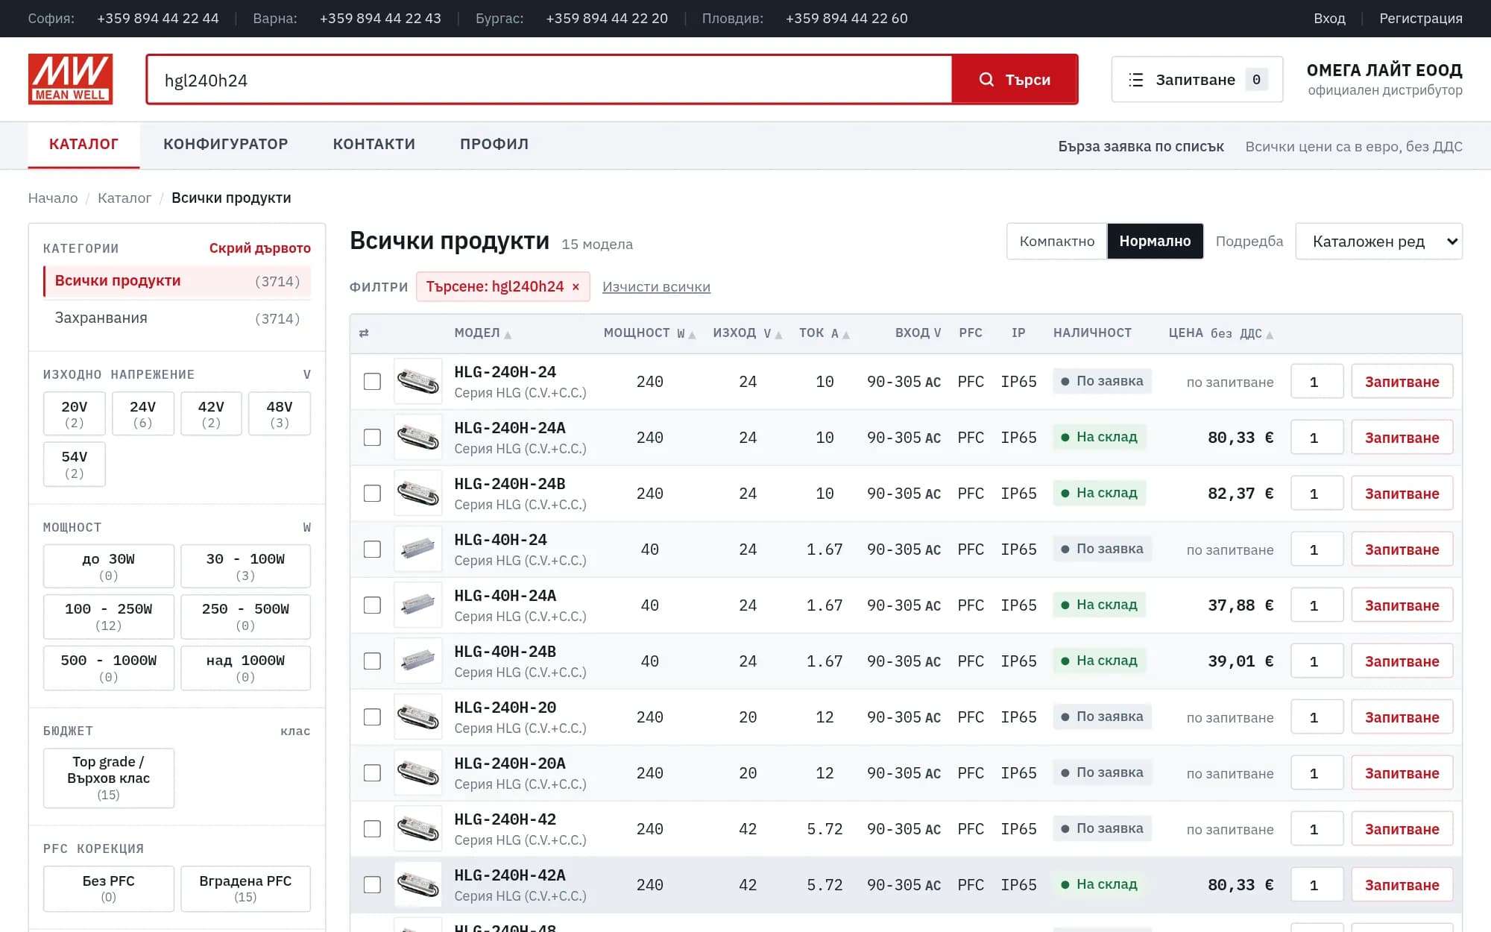1491x932 pixels.
Task: Sort by the Цена без ДДС column
Action: pyautogui.click(x=1220, y=333)
